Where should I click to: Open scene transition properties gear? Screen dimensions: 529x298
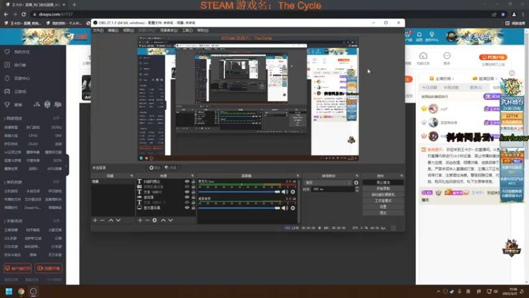[356, 183]
